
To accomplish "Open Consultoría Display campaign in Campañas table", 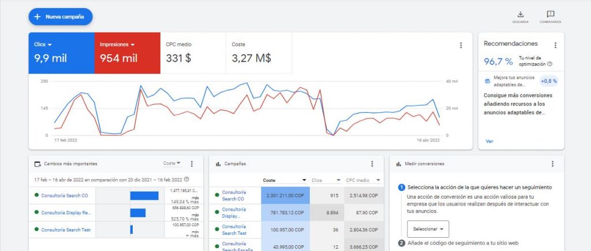I will tap(234, 212).
